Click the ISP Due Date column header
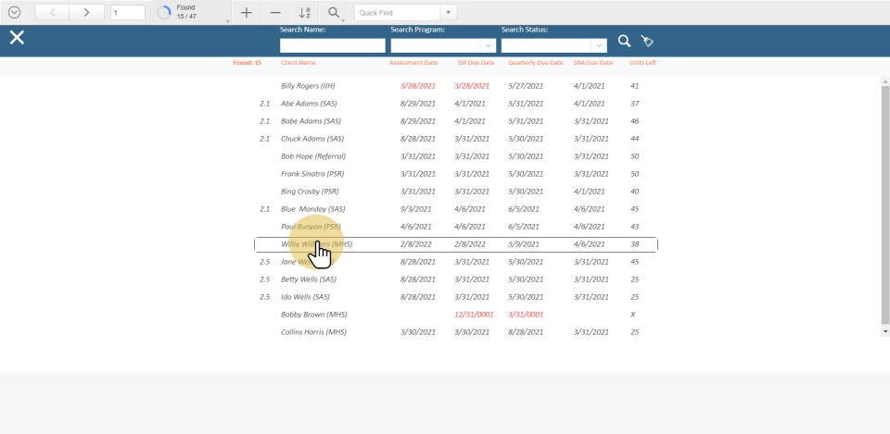This screenshot has width=890, height=434. coord(476,63)
